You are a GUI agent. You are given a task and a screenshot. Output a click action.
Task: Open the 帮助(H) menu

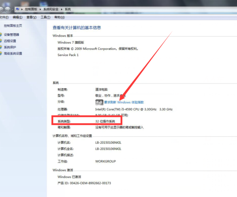pos(60,17)
